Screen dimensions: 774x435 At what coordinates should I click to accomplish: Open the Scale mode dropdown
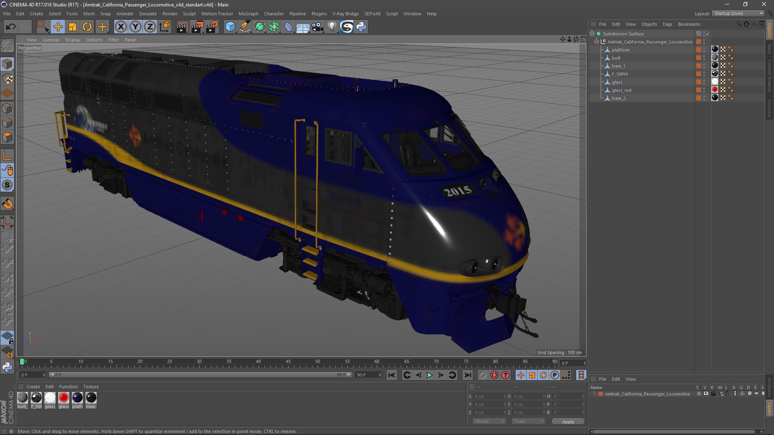click(528, 421)
